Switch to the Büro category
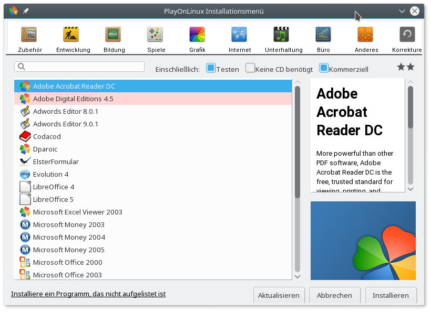431x312 pixels. click(x=323, y=35)
